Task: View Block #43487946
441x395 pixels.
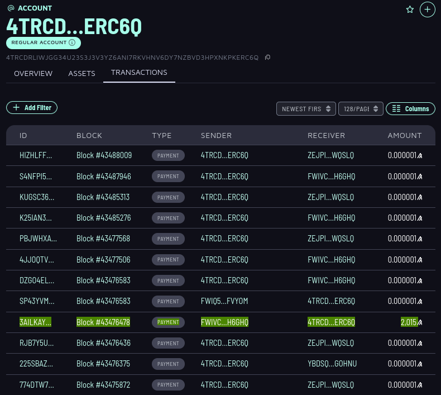Action: 104,176
